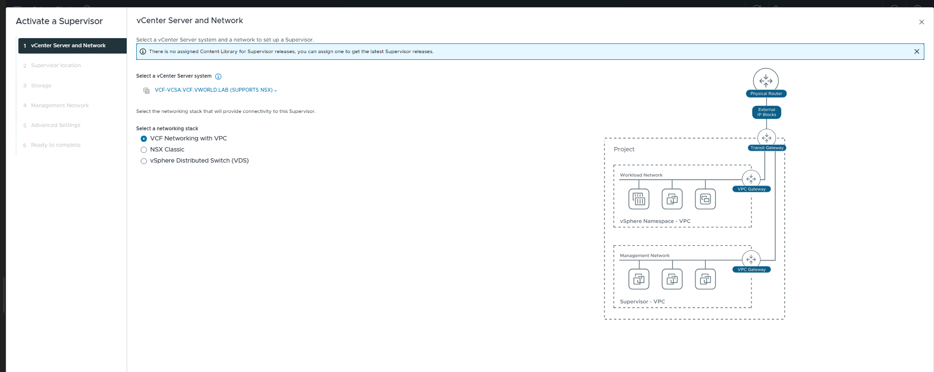Click the Management Network VPC Gateway icon

[751, 260]
